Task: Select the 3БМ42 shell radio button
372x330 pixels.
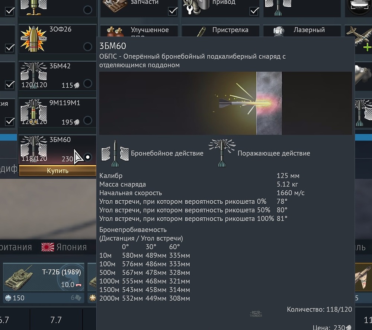Action: (87, 83)
